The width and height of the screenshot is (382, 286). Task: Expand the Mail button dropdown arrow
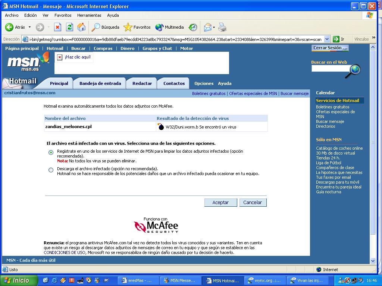pos(214,27)
